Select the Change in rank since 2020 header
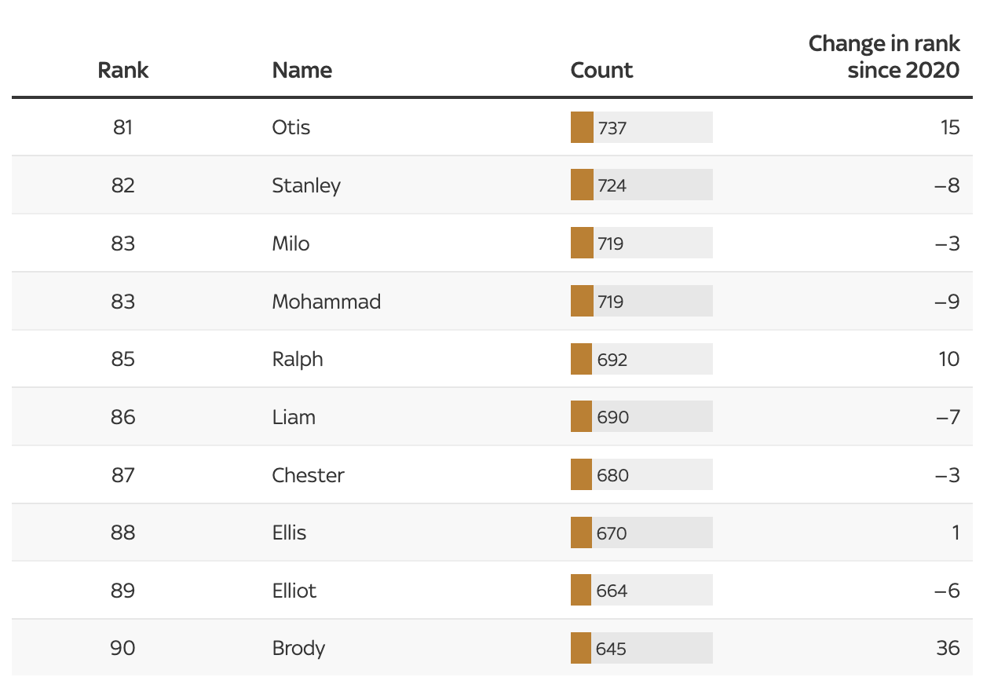This screenshot has height=688, width=983. (884, 57)
